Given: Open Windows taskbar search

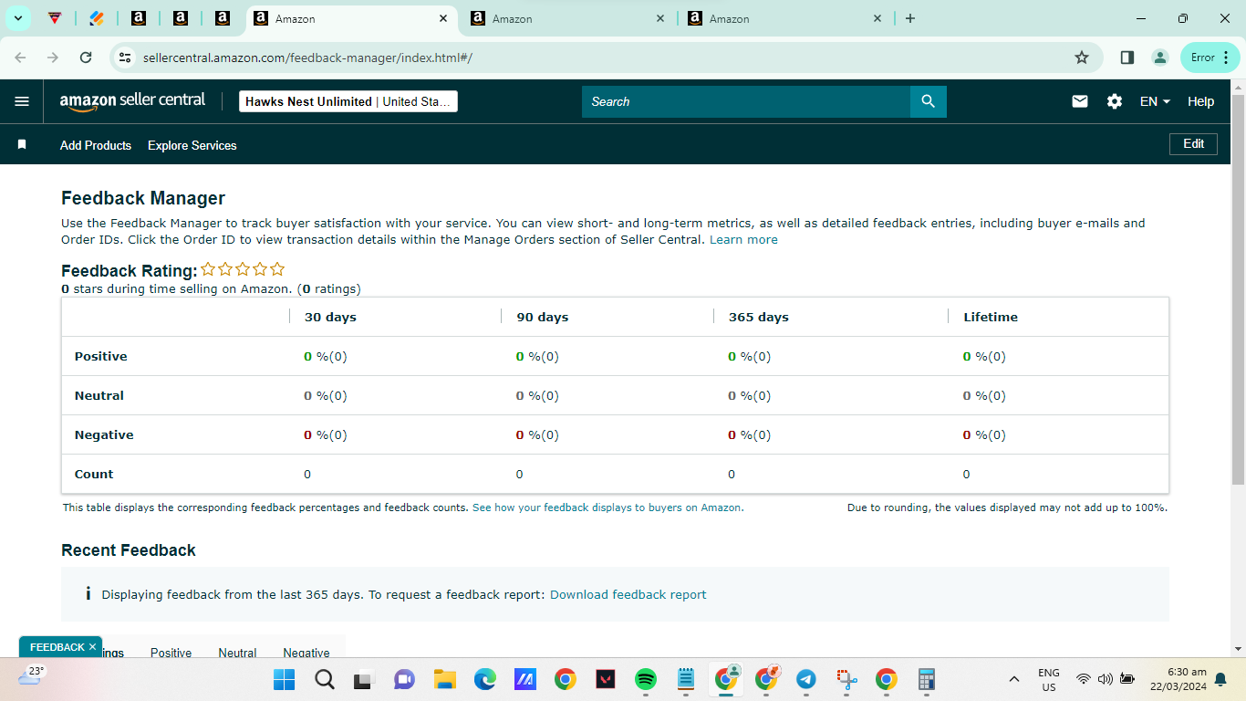Looking at the screenshot, I should [x=325, y=679].
